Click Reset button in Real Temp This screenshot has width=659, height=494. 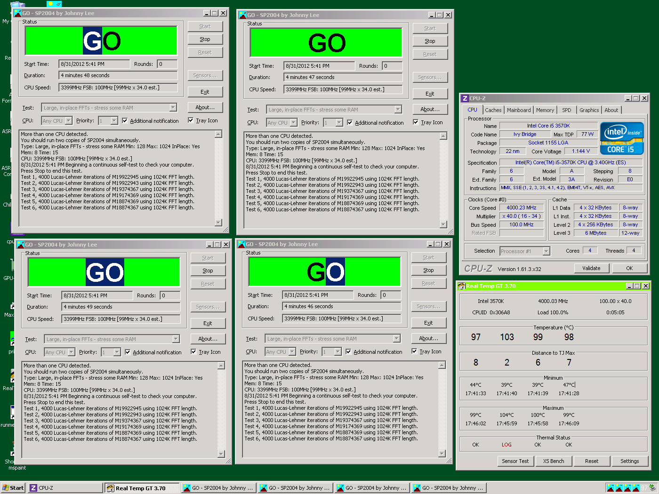[592, 461]
